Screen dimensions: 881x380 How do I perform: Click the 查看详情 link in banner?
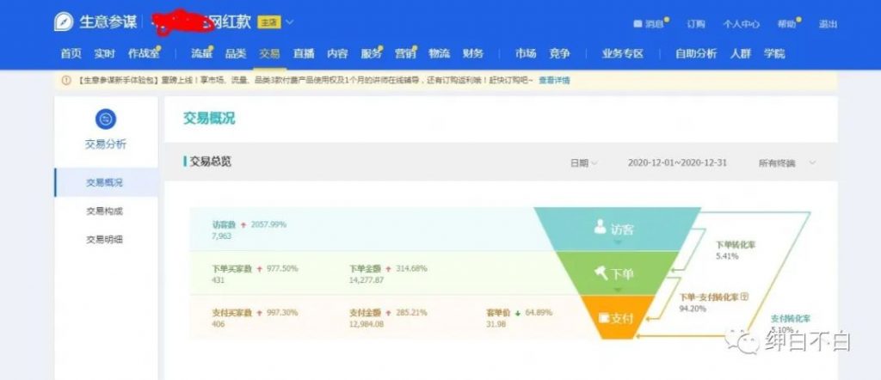pos(555,80)
